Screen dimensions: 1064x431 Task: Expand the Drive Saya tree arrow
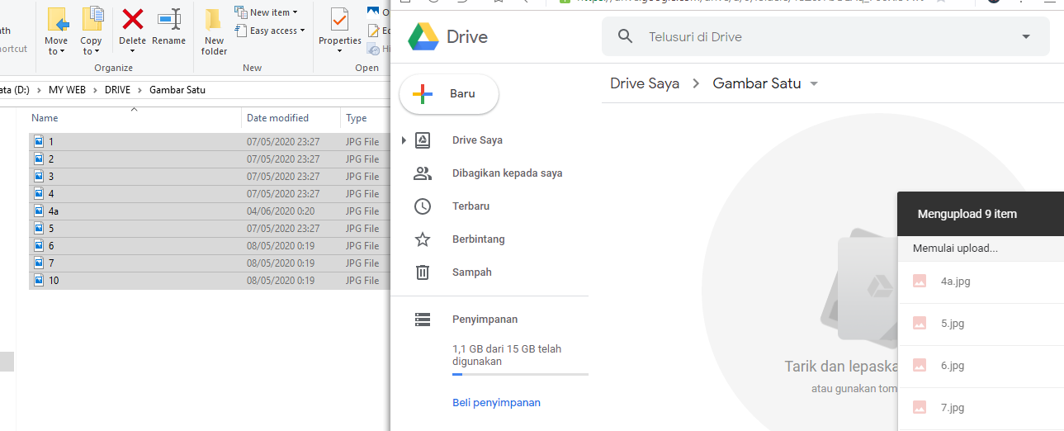404,140
